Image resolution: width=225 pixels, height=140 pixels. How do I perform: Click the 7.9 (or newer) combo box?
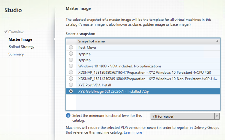[185, 116]
